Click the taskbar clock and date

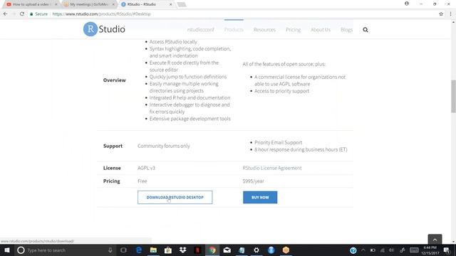point(430,250)
